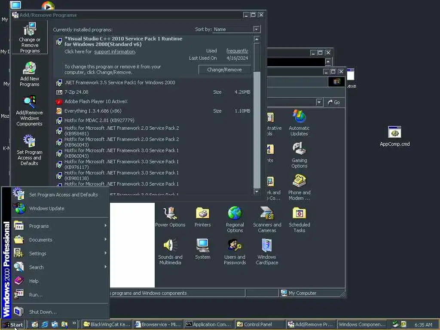440x330 pixels.
Task: Click Set Program Access and Defaults sidebar icon
Action: coord(30,150)
